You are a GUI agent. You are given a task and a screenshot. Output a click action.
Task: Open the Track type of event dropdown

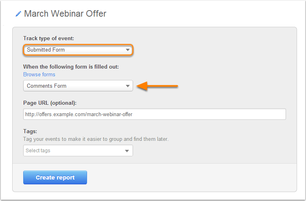coord(78,50)
